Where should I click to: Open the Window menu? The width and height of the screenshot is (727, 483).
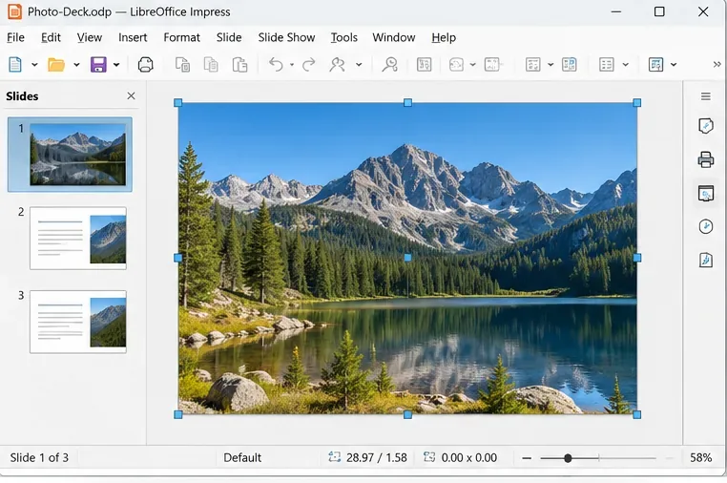click(x=394, y=37)
